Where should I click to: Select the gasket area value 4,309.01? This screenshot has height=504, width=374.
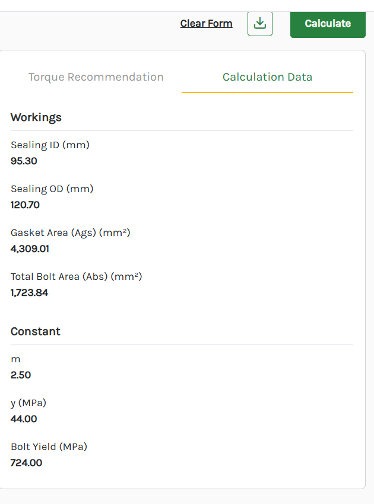coord(30,248)
